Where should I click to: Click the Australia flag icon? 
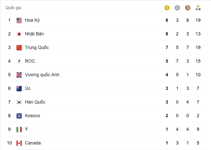pyautogui.click(x=19, y=89)
